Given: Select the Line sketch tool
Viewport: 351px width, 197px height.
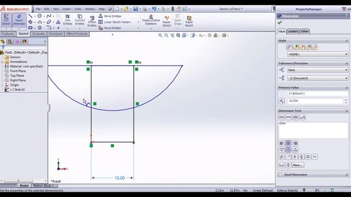Looking at the screenshot, I should coord(30,16).
